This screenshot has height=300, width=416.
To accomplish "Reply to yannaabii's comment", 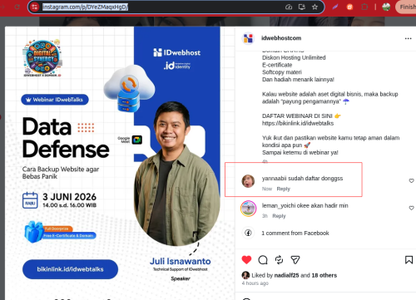I will coord(283,189).
